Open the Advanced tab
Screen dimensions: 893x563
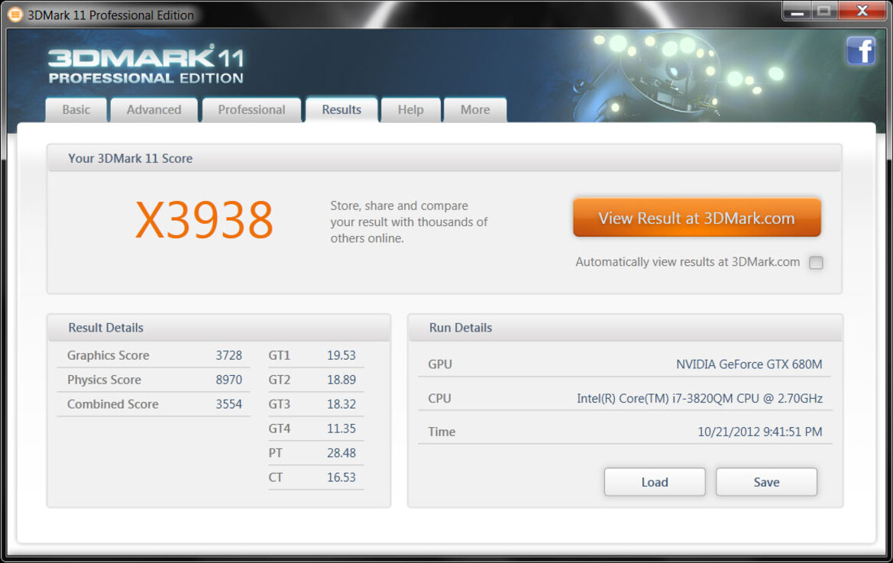point(154,110)
